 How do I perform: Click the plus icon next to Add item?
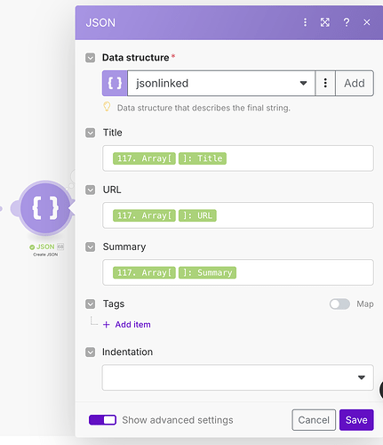tap(107, 325)
